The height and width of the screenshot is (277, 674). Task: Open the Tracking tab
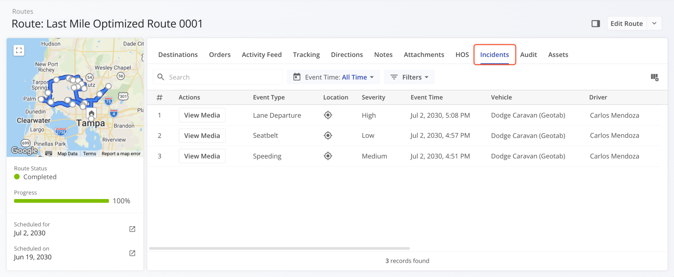(306, 55)
